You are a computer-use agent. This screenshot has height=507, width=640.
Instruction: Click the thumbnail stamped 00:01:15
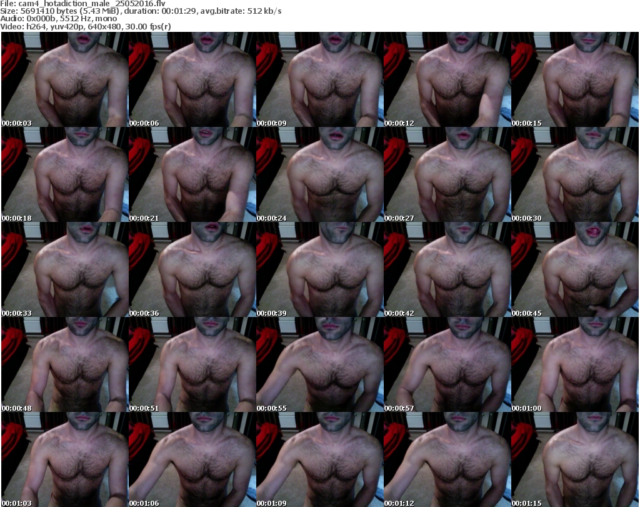tap(575, 459)
